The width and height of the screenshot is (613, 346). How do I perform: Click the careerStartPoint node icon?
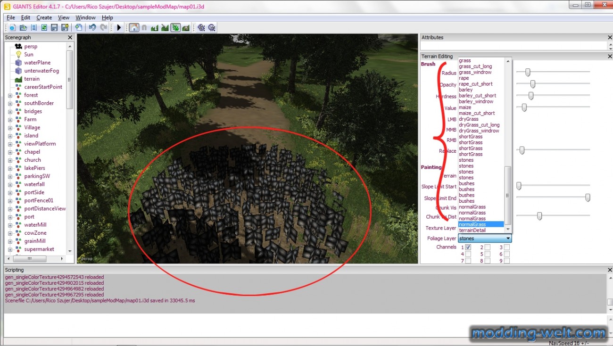tap(18, 87)
